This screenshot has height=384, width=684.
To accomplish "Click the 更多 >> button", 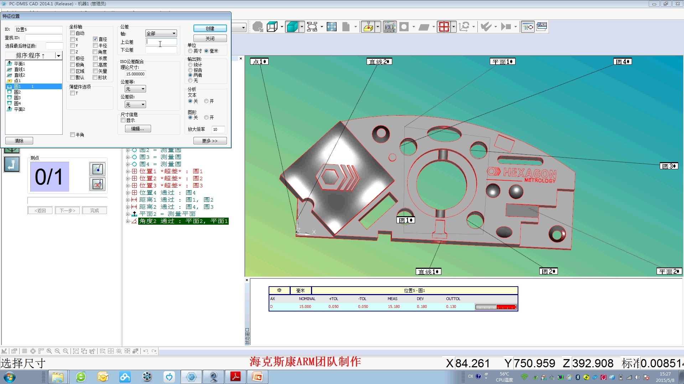I will (x=210, y=141).
